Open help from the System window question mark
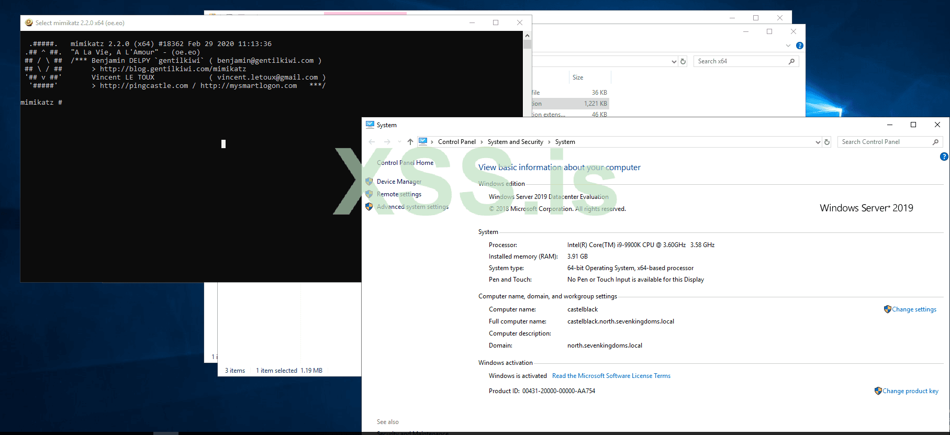 click(944, 157)
